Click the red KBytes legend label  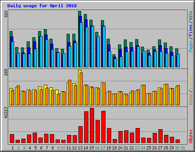[191, 136]
